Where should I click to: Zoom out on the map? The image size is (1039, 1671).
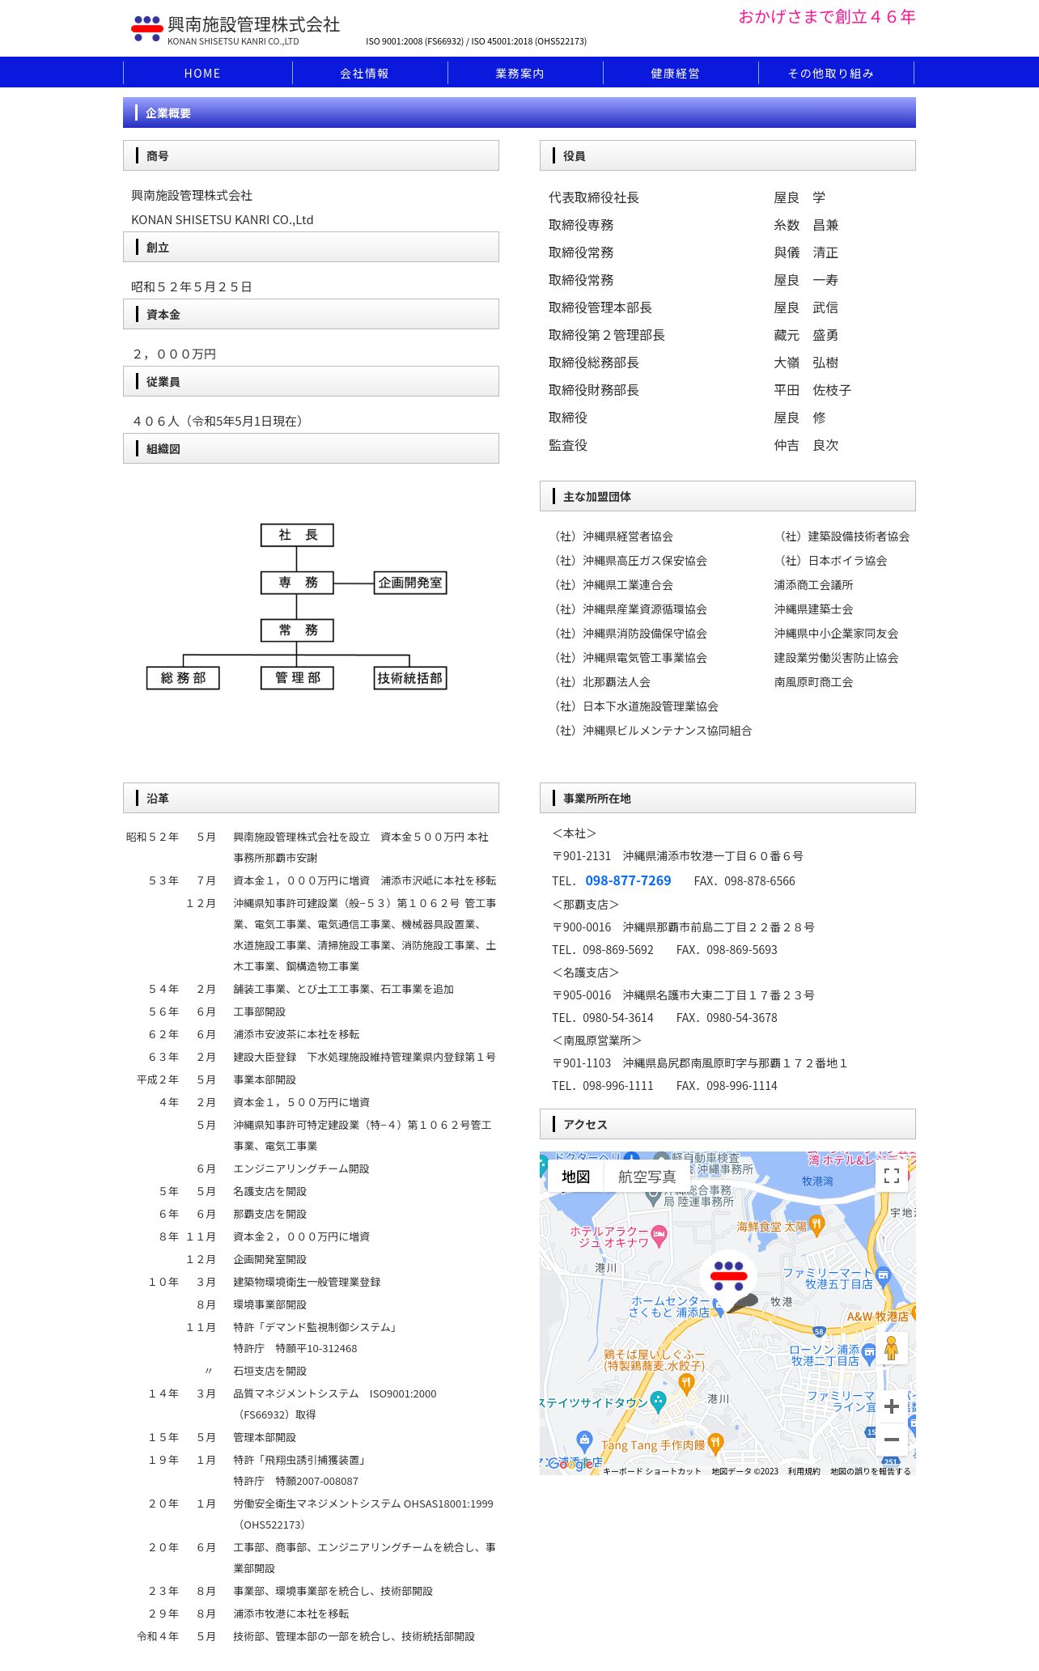pyautogui.click(x=891, y=1440)
